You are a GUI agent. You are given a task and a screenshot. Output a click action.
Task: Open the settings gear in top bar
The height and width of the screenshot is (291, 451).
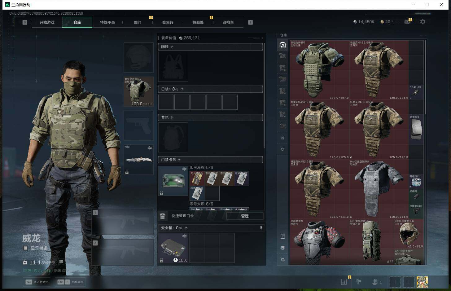(x=423, y=22)
